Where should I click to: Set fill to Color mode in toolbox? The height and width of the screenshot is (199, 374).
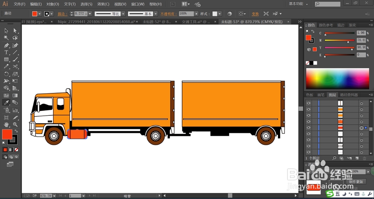pos(5,150)
